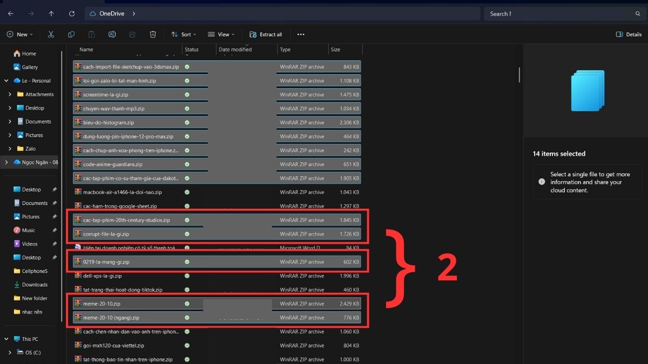Image resolution: width=648 pixels, height=364 pixels.
Task: Select the Cut icon in the toolbar
Action: point(51,34)
